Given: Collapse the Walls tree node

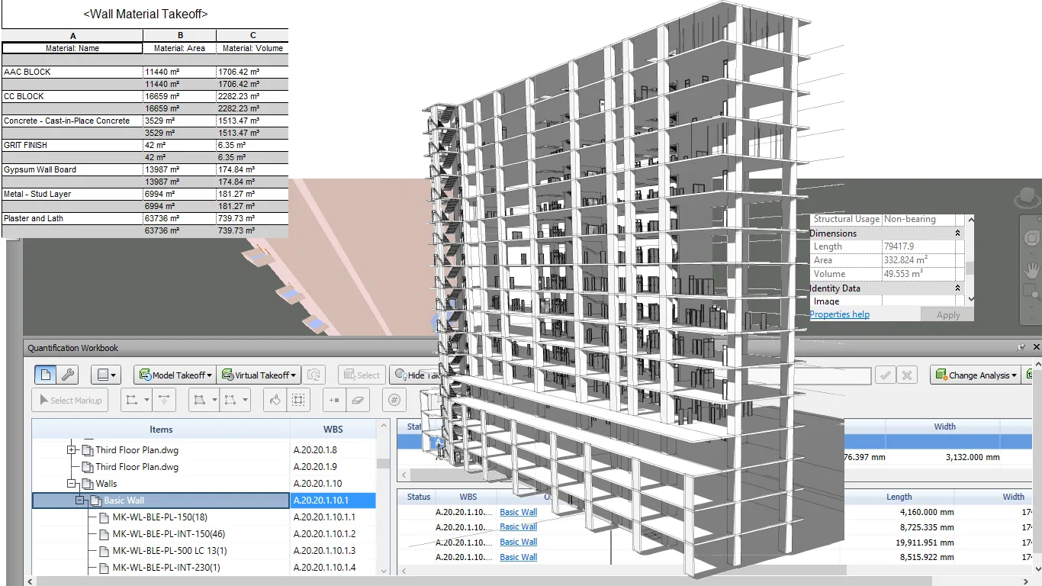Looking at the screenshot, I should [72, 484].
